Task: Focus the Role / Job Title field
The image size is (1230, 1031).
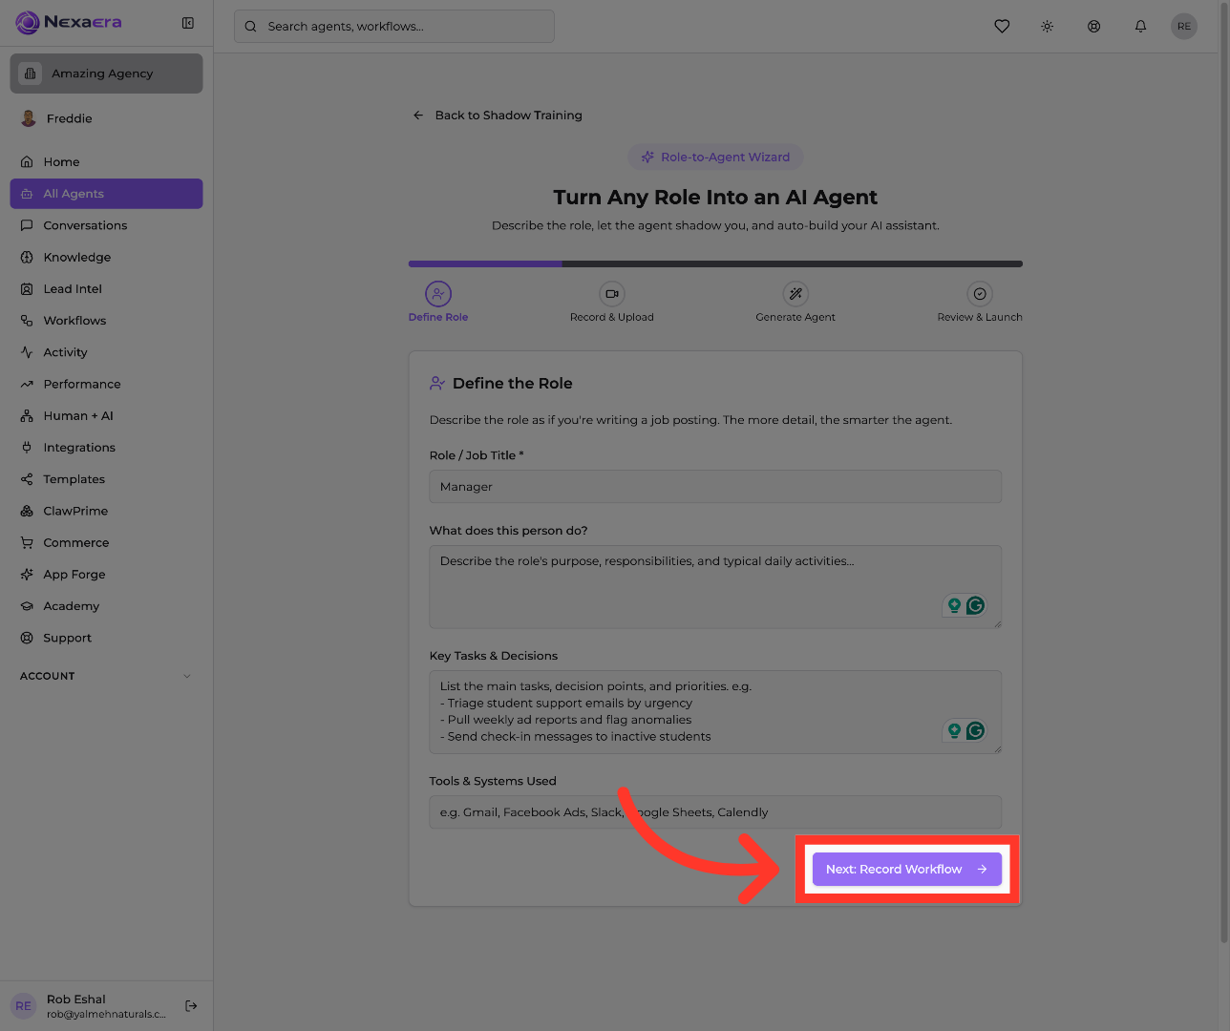Action: [715, 487]
